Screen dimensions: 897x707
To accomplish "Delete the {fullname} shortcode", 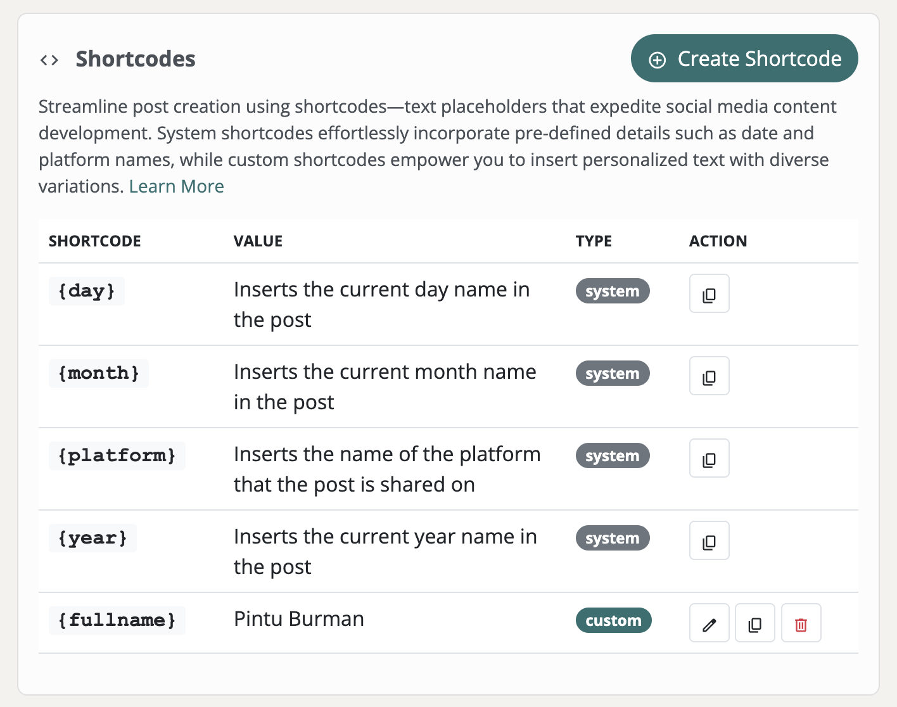I will click(x=801, y=623).
